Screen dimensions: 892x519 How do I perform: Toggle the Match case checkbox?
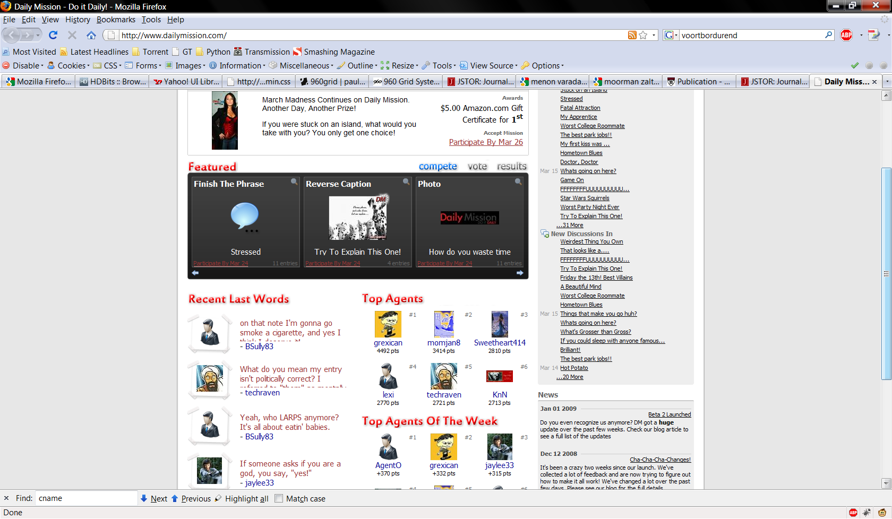[x=279, y=499]
